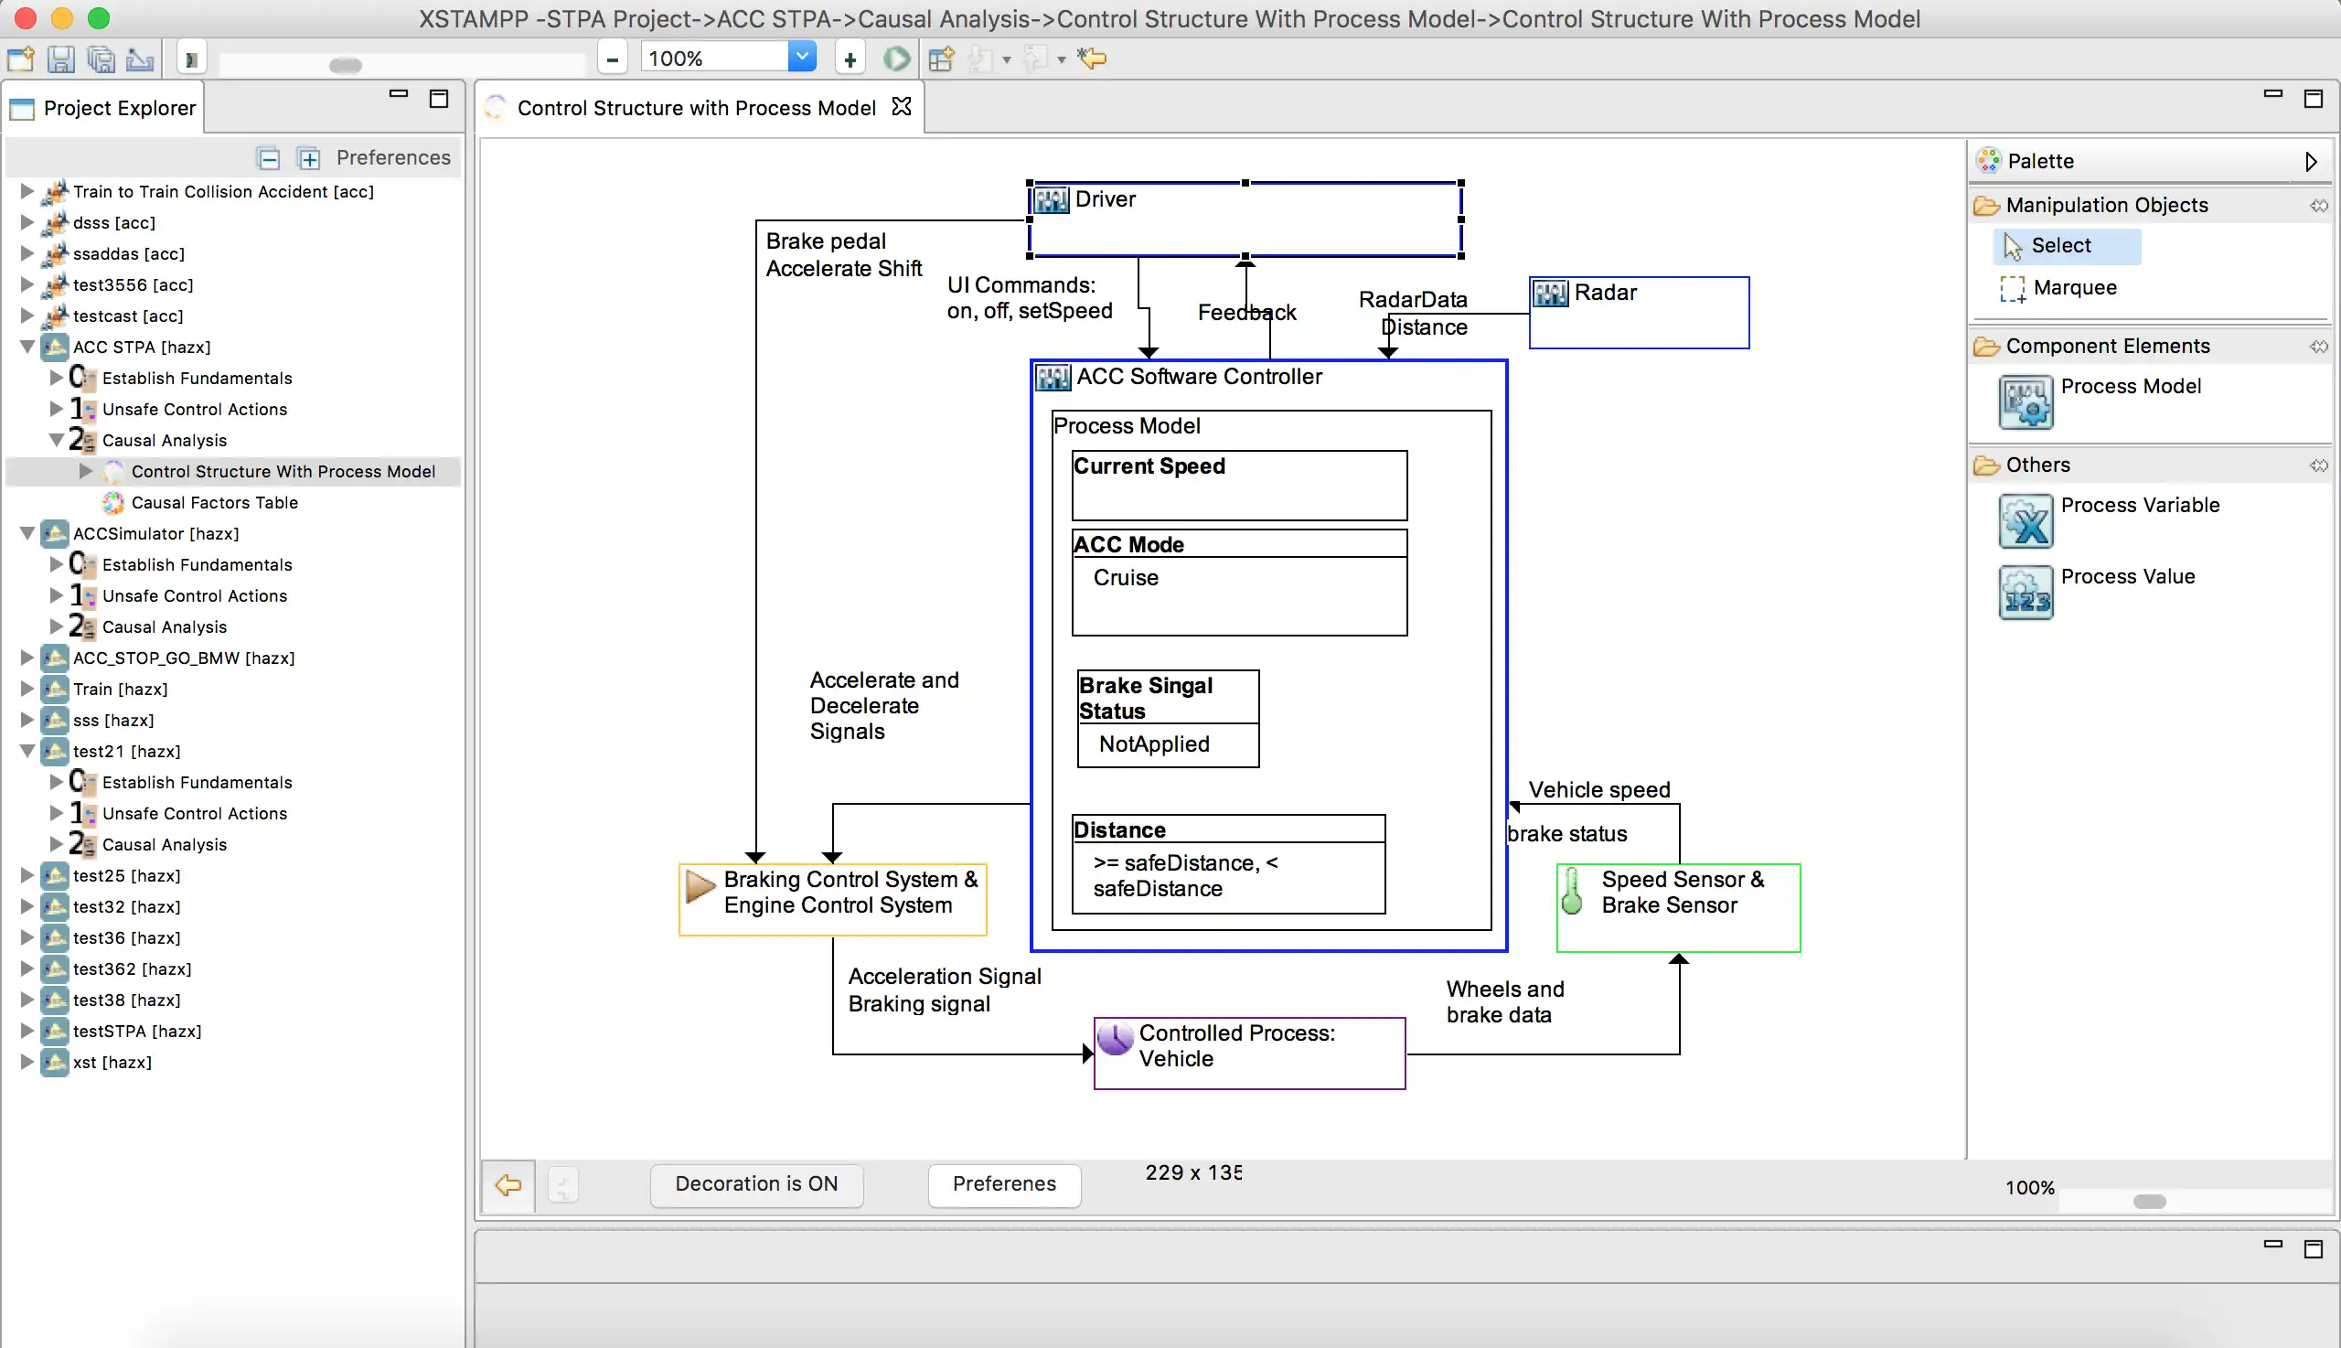Click the Save toolbar icon

tap(61, 59)
